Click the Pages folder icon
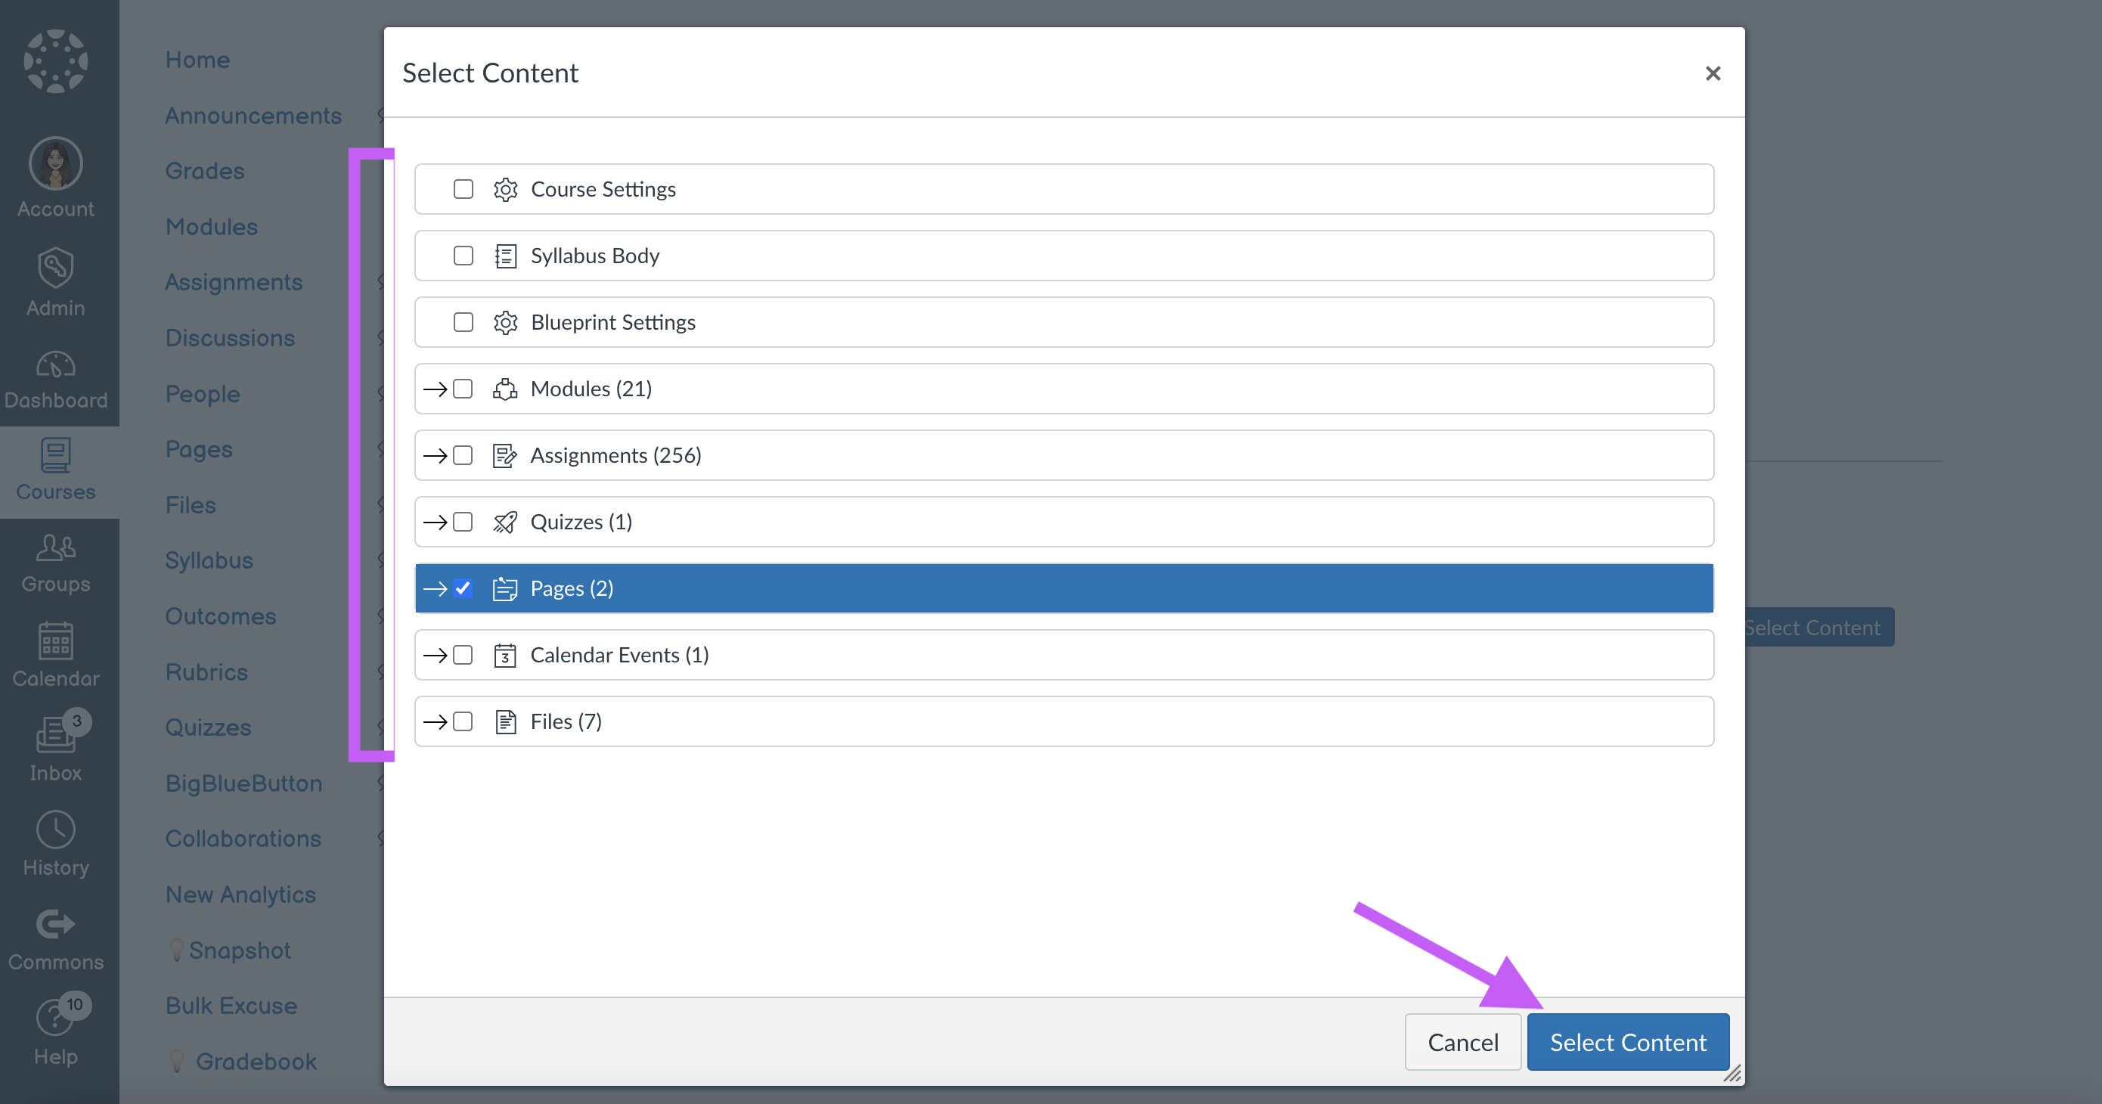The height and width of the screenshot is (1104, 2102). 504,587
